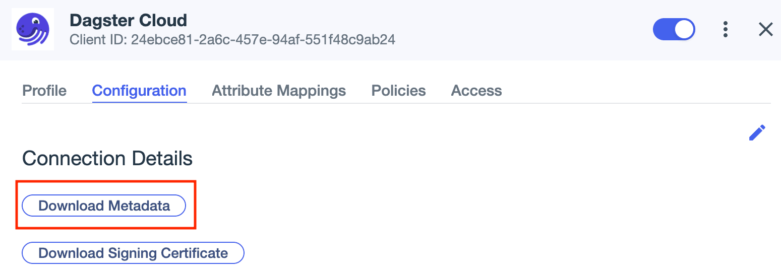Viewport: 781px width, 271px height.
Task: Open the three-dot more options menu
Action: coord(725,29)
